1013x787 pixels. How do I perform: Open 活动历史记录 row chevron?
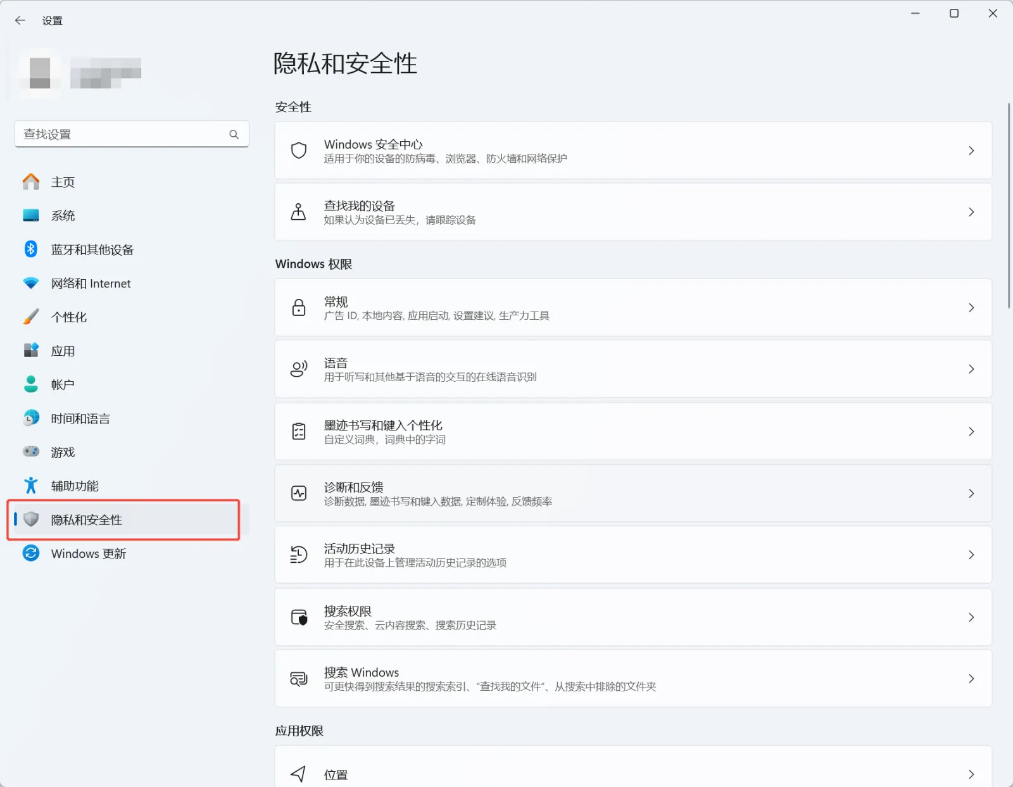pyautogui.click(x=971, y=555)
